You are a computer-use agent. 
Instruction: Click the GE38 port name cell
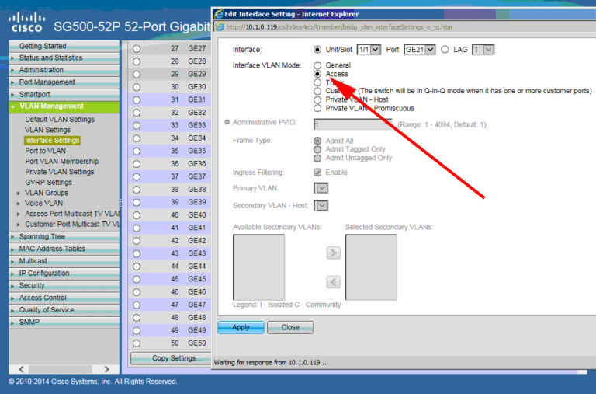pyautogui.click(x=197, y=190)
